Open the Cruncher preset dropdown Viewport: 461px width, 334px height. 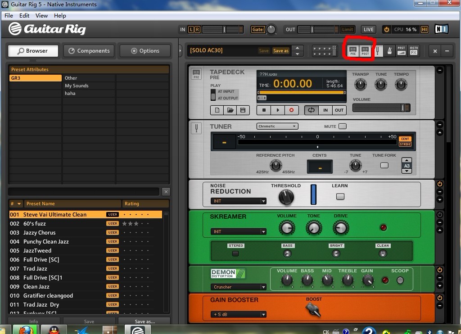tap(239, 287)
